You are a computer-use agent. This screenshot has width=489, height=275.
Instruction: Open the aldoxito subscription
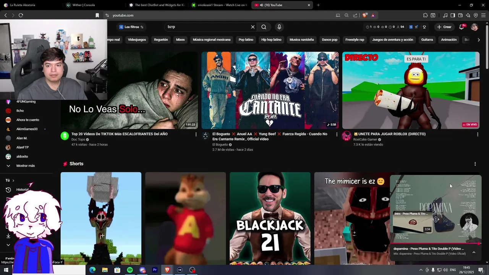pos(22,157)
